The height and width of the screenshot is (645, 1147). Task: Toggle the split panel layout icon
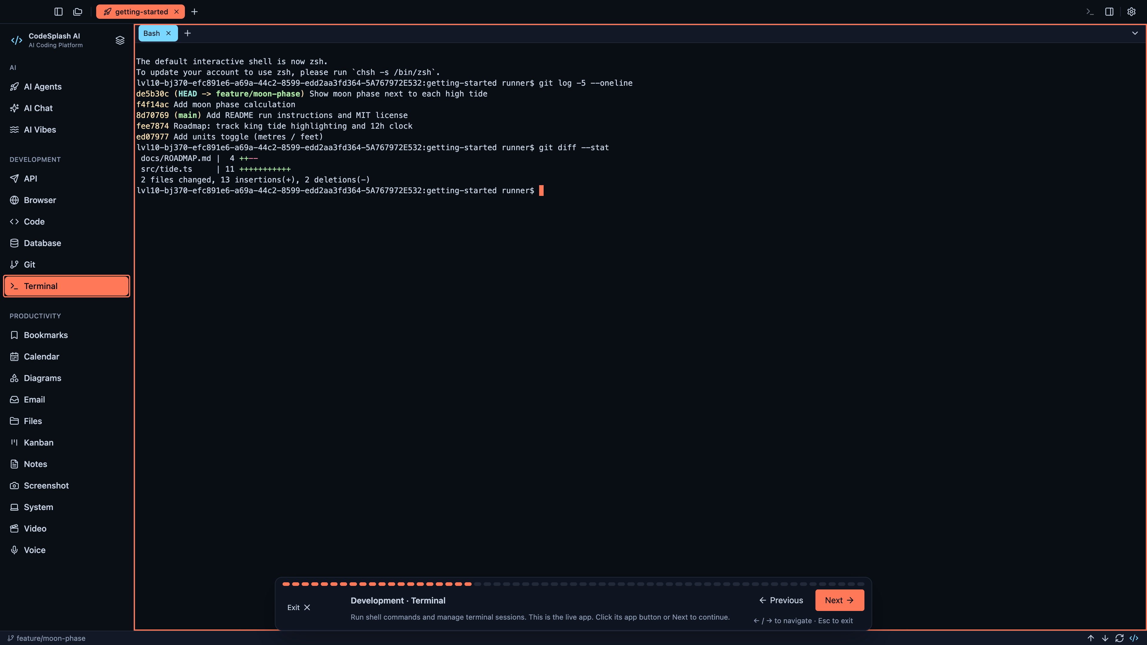coord(1109,12)
